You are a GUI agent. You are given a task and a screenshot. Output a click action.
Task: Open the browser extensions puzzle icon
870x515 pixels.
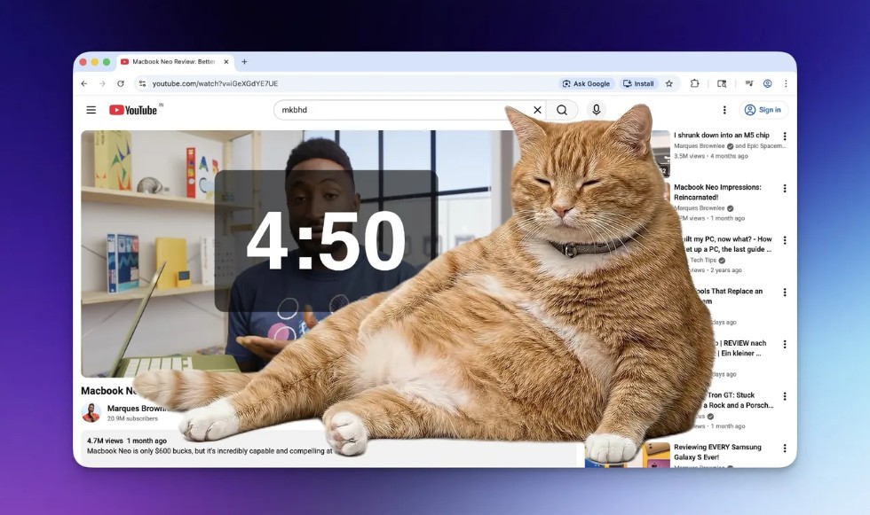[695, 83]
